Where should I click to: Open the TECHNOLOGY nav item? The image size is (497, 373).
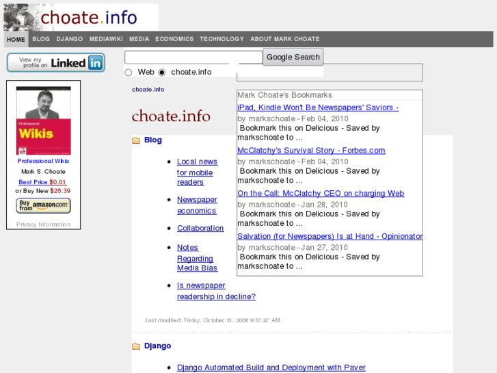click(x=222, y=39)
